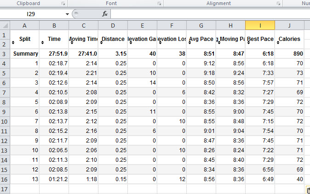Click the time cell 01:21.2

pyautogui.click(x=54, y=179)
